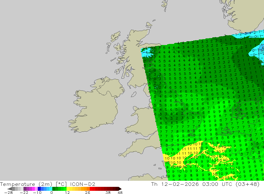The height and width of the screenshot is (194, 264).
Task: Click the '(03+48)' forecast offset text
Action: coord(247,184)
